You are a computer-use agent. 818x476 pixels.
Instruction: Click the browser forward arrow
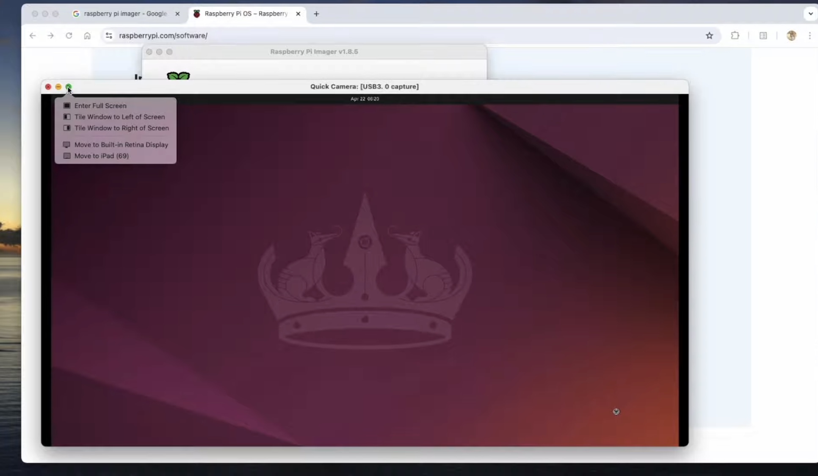pos(50,36)
